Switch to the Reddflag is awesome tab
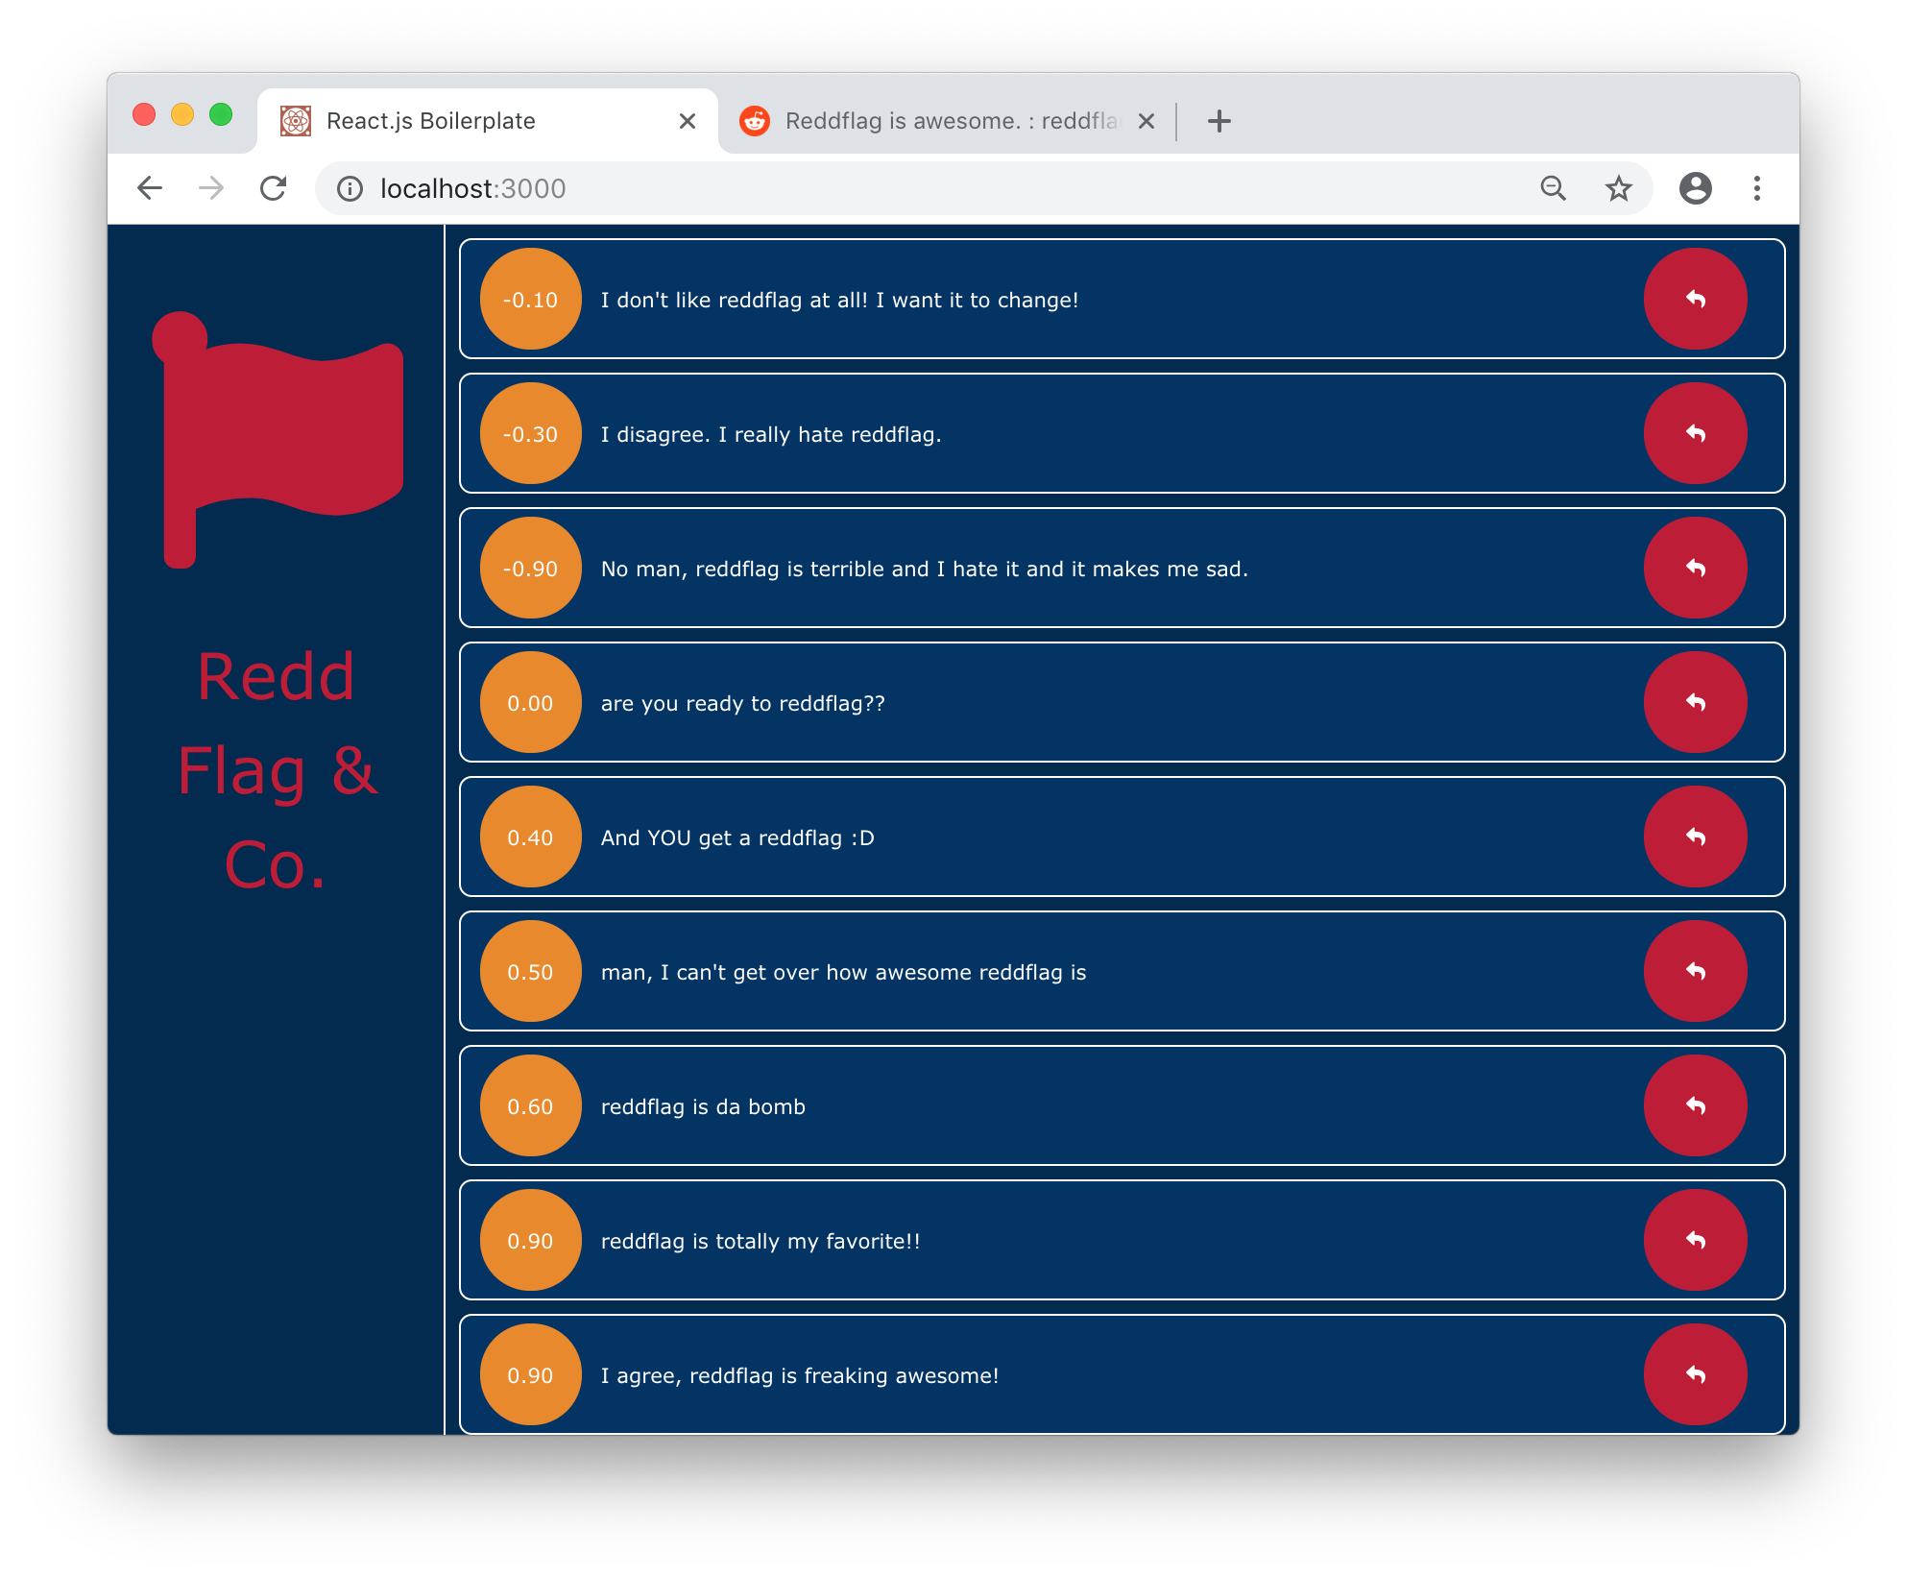1907x1577 pixels. 949,121
